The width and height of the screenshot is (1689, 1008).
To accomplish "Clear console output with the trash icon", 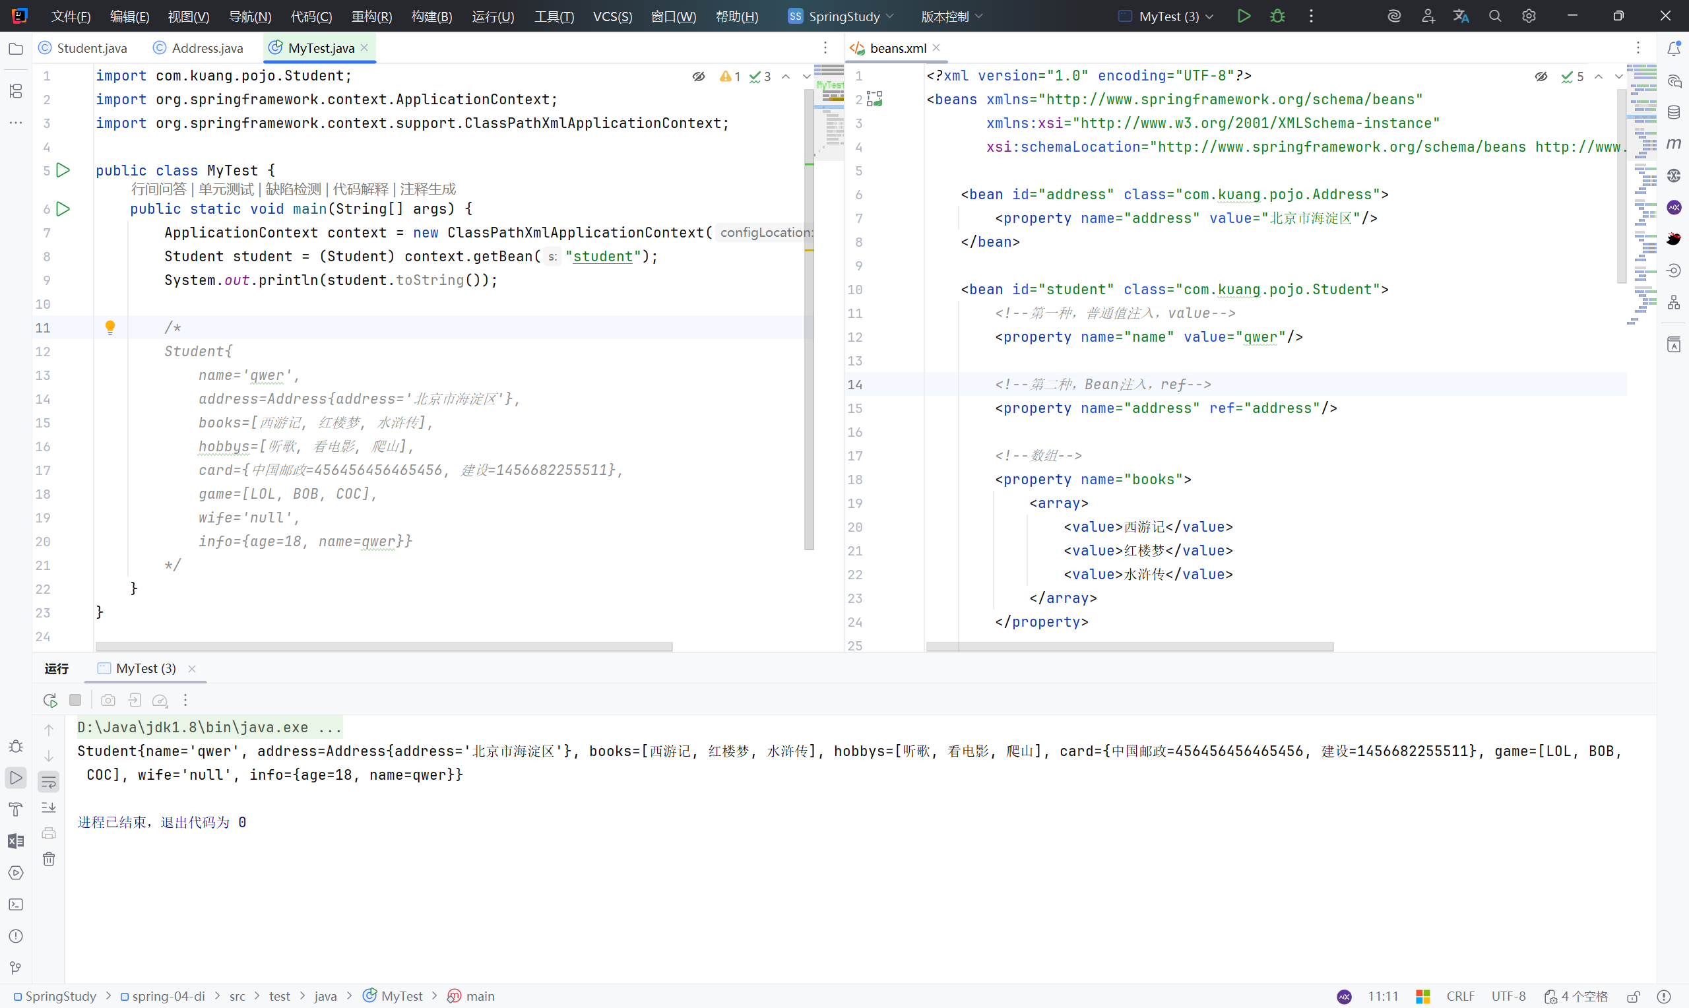I will point(49,860).
